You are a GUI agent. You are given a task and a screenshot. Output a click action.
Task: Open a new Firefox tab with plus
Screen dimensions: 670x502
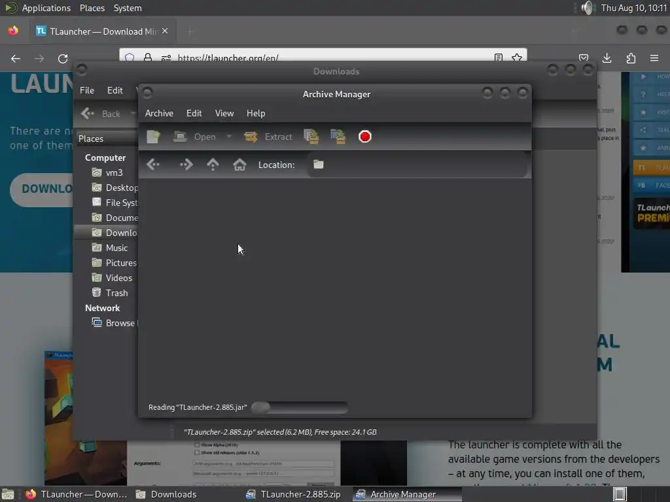click(x=190, y=31)
